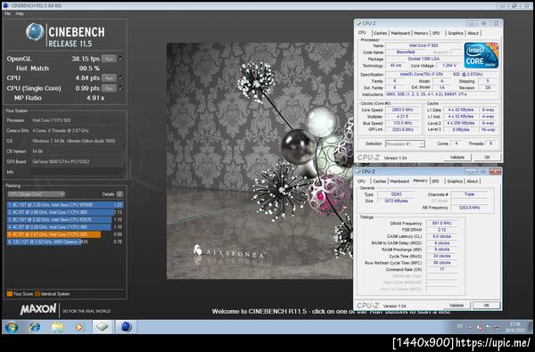Switch to Caches tab in bottom CPU-Z window
Image resolution: width=535 pixels, height=352 pixels.
click(x=380, y=181)
